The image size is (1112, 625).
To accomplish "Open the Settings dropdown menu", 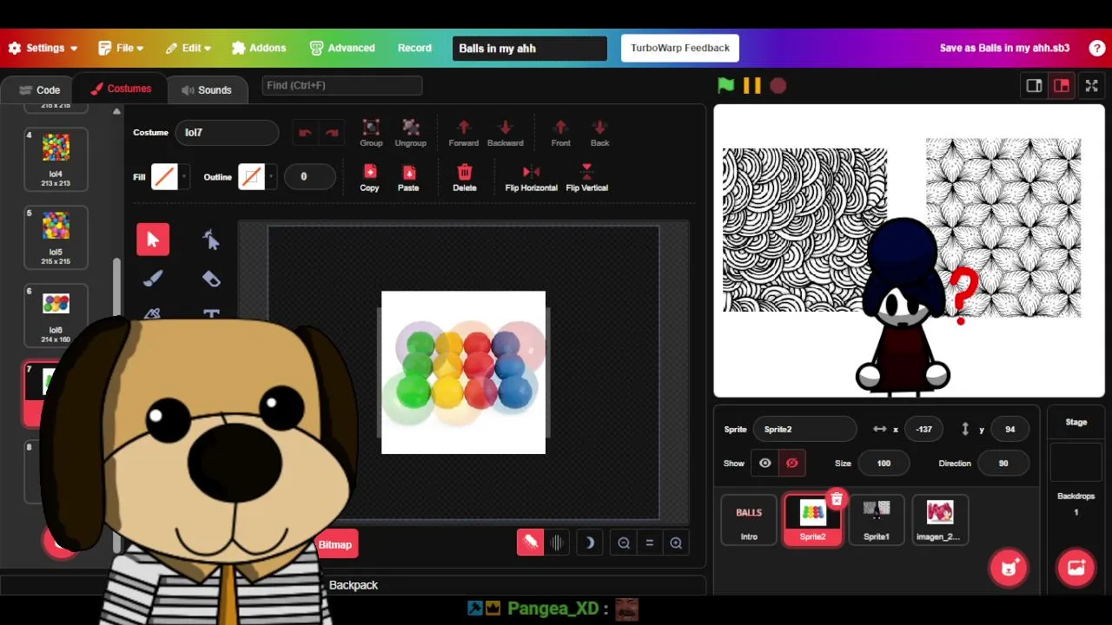I will pos(43,48).
